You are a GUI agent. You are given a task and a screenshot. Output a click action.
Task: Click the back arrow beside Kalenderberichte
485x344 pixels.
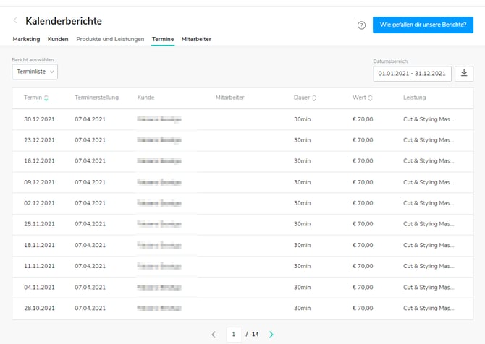pyautogui.click(x=15, y=21)
